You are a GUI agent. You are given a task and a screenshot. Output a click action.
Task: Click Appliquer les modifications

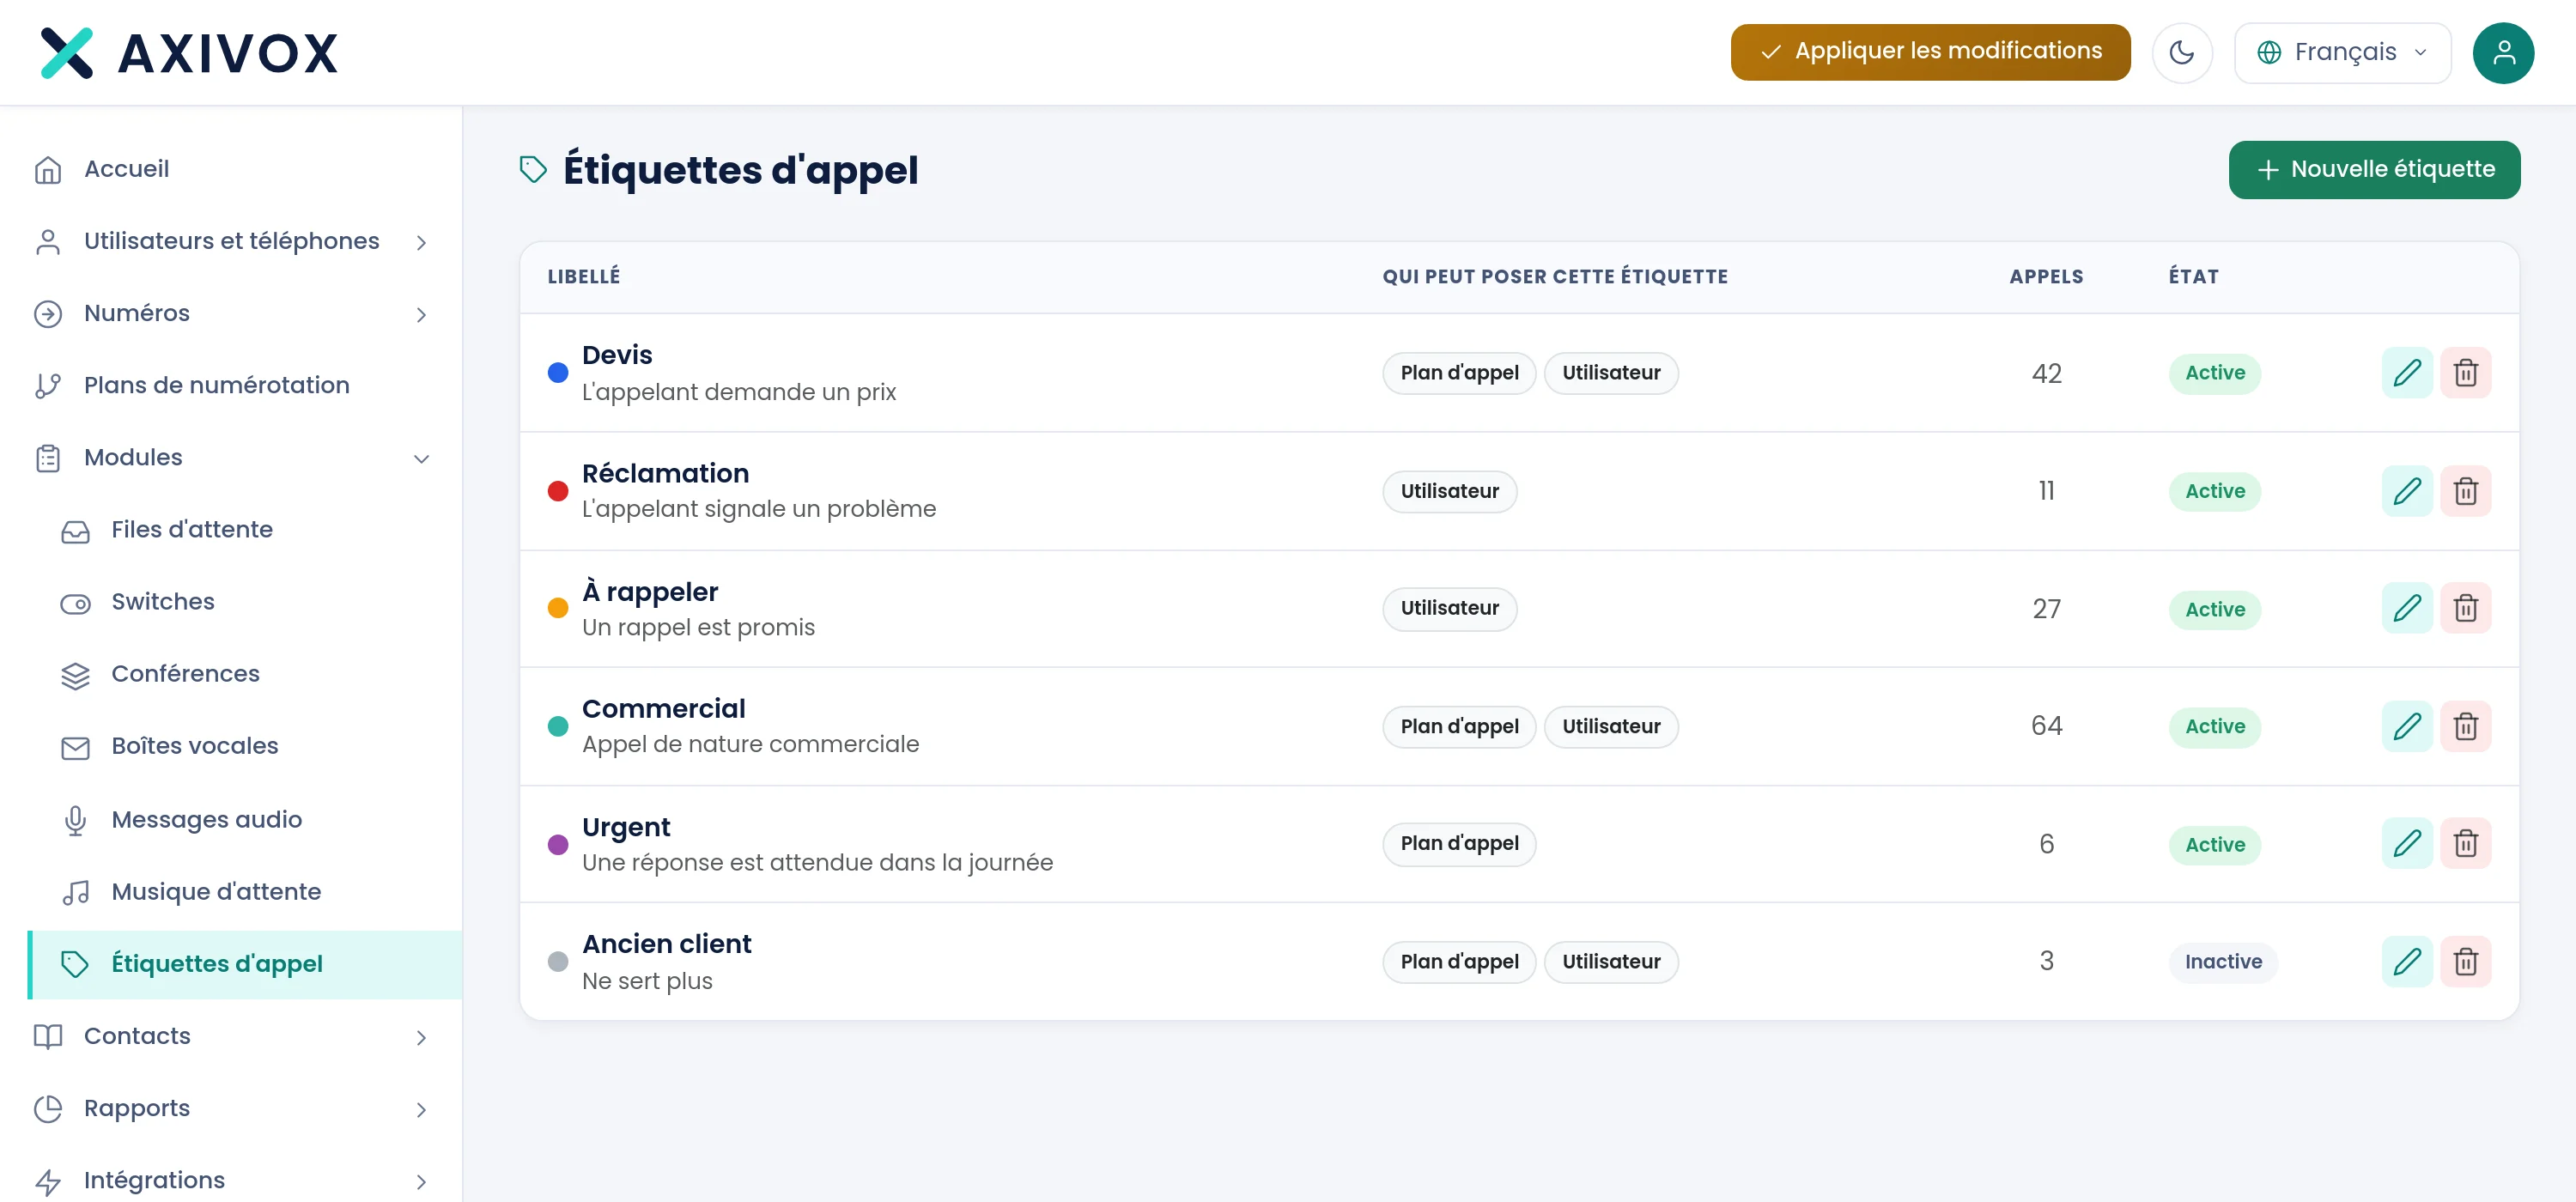1930,52
